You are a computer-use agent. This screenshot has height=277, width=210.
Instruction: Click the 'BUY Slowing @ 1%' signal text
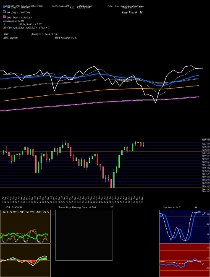tap(66, 38)
